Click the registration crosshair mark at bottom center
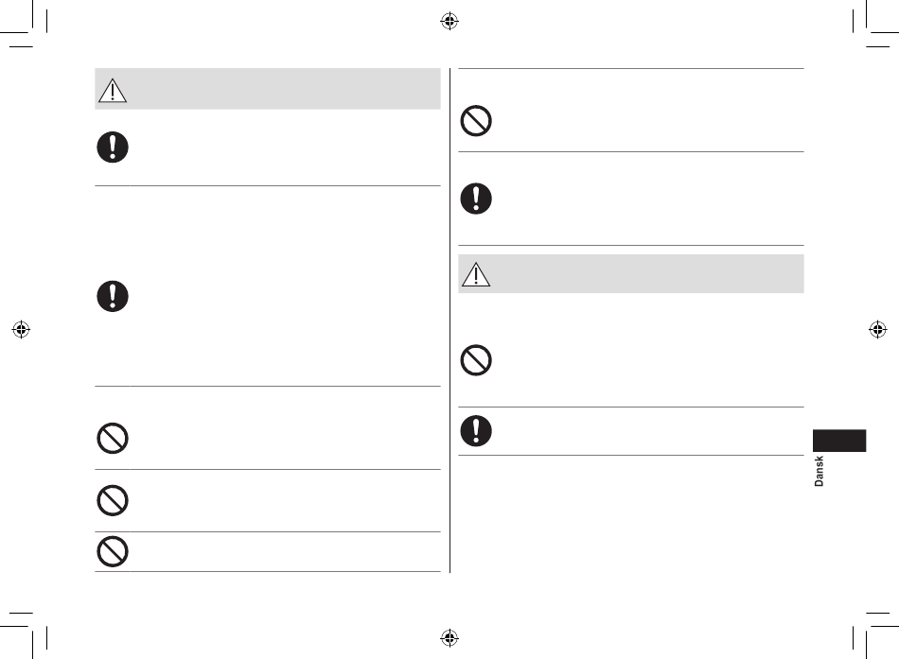This screenshot has width=899, height=659. [449, 637]
